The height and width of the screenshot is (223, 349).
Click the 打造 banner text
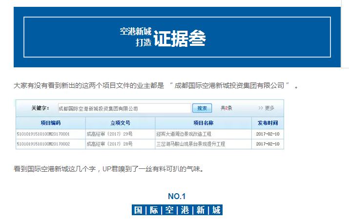pos(144,42)
